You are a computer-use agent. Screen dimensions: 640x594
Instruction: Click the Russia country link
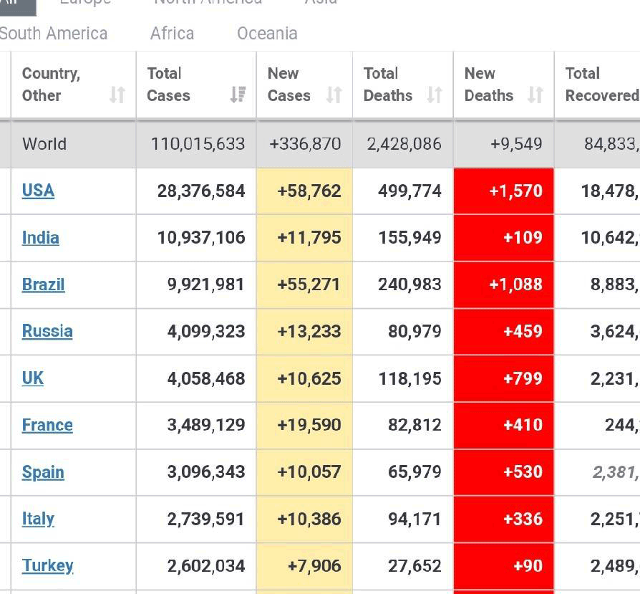pos(47,331)
